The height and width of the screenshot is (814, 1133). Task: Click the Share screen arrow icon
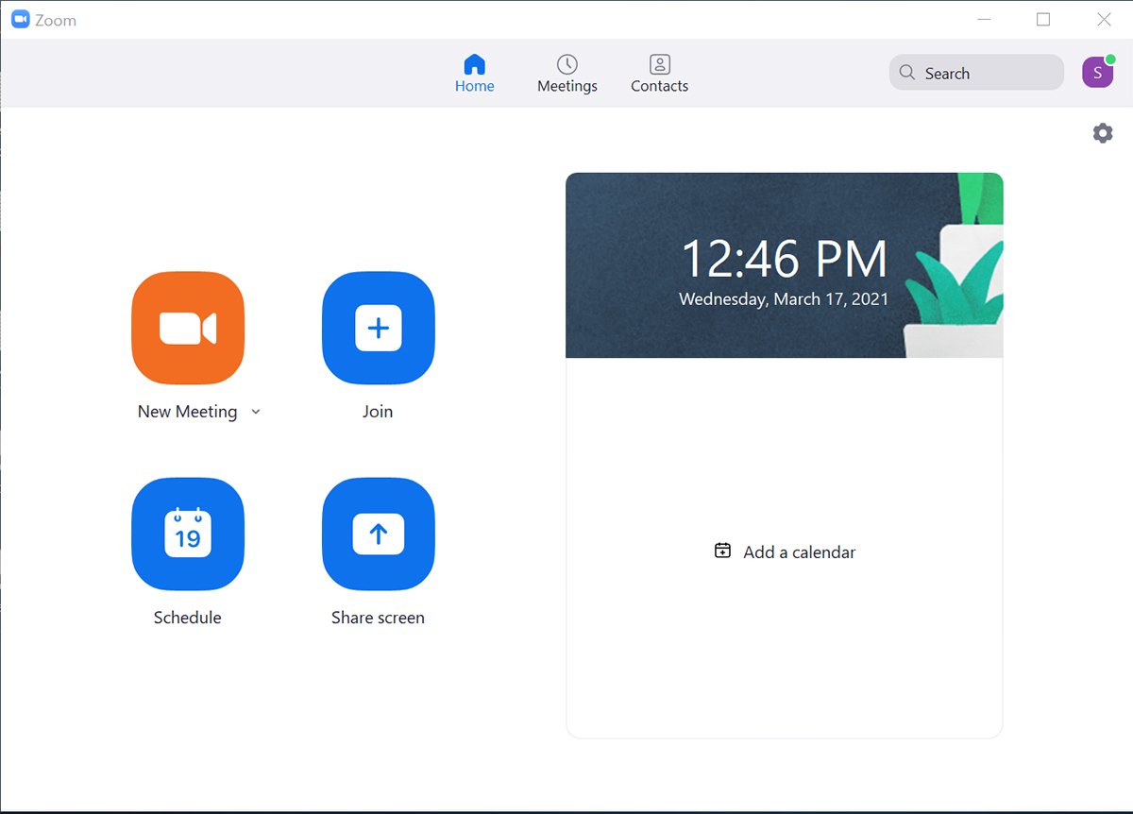point(378,534)
